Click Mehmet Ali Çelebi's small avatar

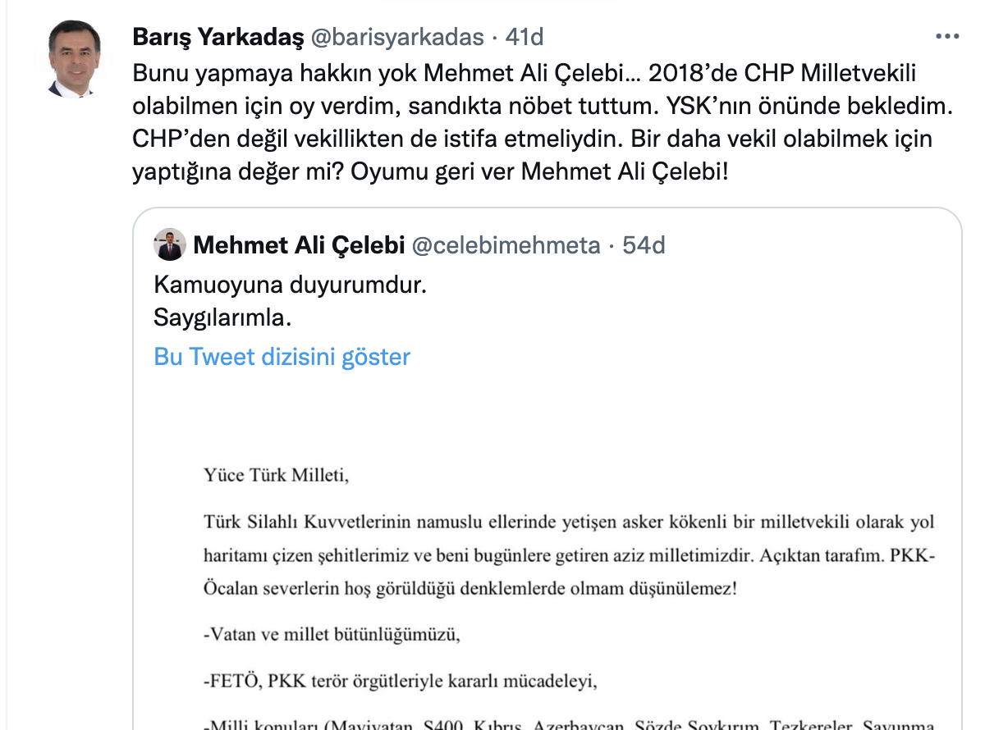tap(169, 244)
